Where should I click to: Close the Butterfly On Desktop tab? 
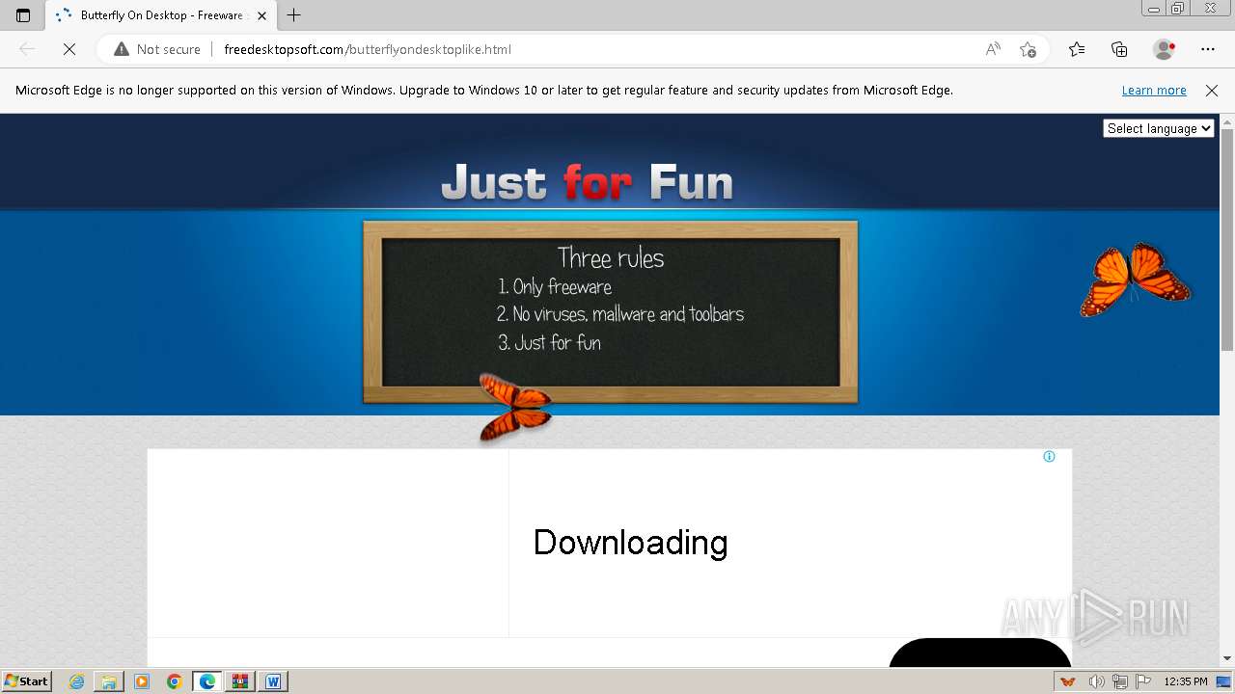coord(261,15)
